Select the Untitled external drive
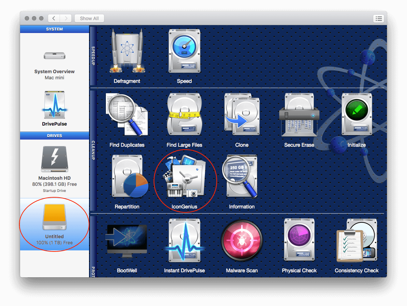 [x=54, y=224]
